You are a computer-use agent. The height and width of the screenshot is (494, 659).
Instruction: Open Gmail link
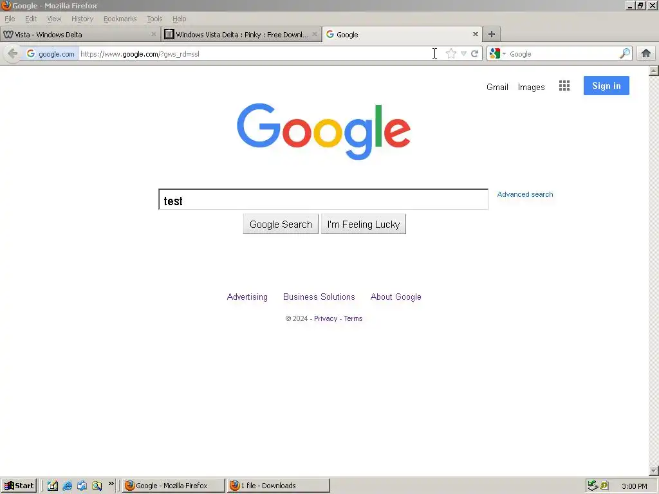tap(497, 87)
